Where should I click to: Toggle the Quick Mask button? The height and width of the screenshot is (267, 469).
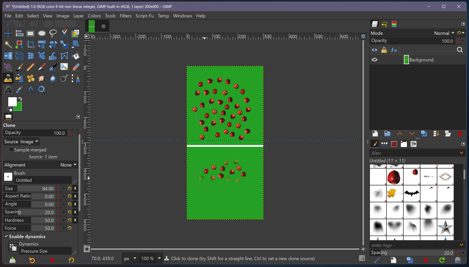click(x=87, y=249)
